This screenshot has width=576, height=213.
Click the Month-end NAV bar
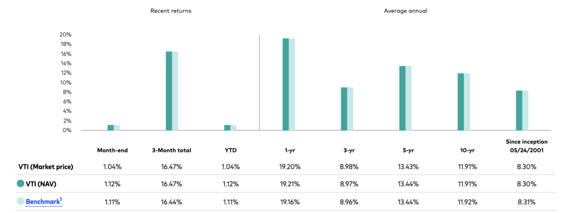(111, 127)
